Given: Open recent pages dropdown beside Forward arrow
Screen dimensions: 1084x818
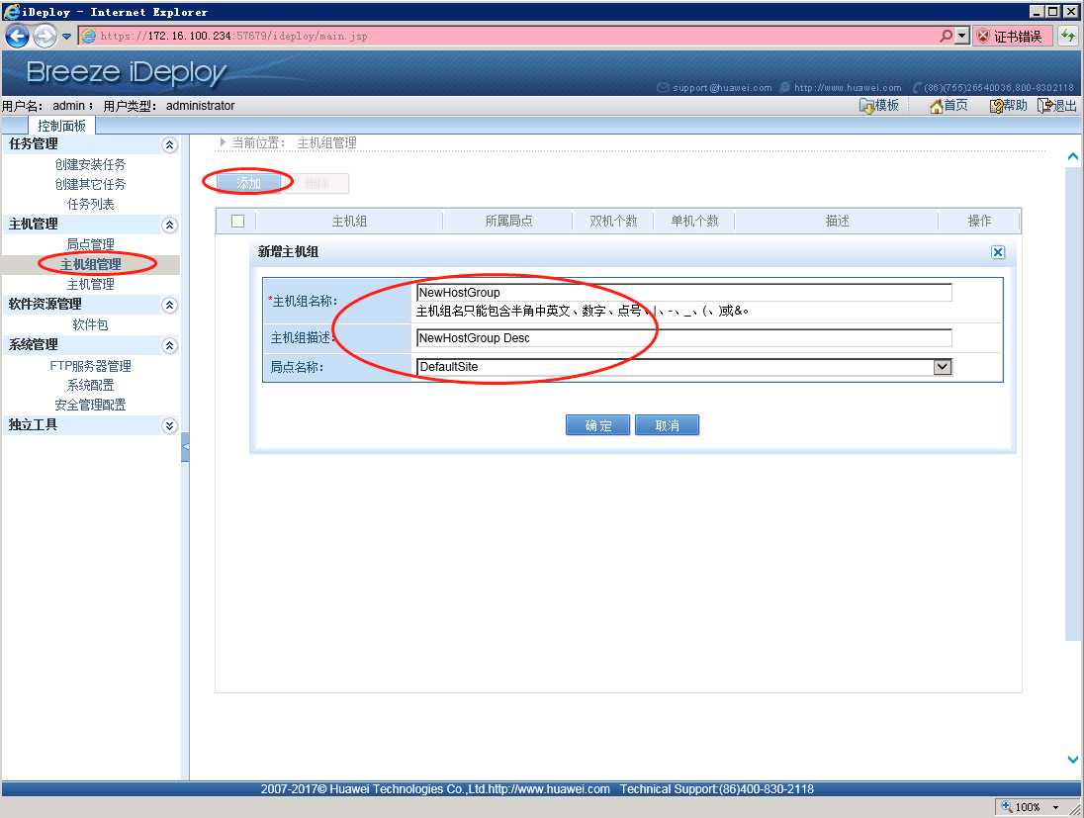Looking at the screenshot, I should point(66,36).
